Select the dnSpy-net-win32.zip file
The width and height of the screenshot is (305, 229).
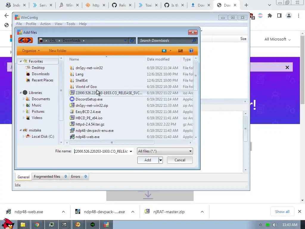pyautogui.click(x=92, y=105)
